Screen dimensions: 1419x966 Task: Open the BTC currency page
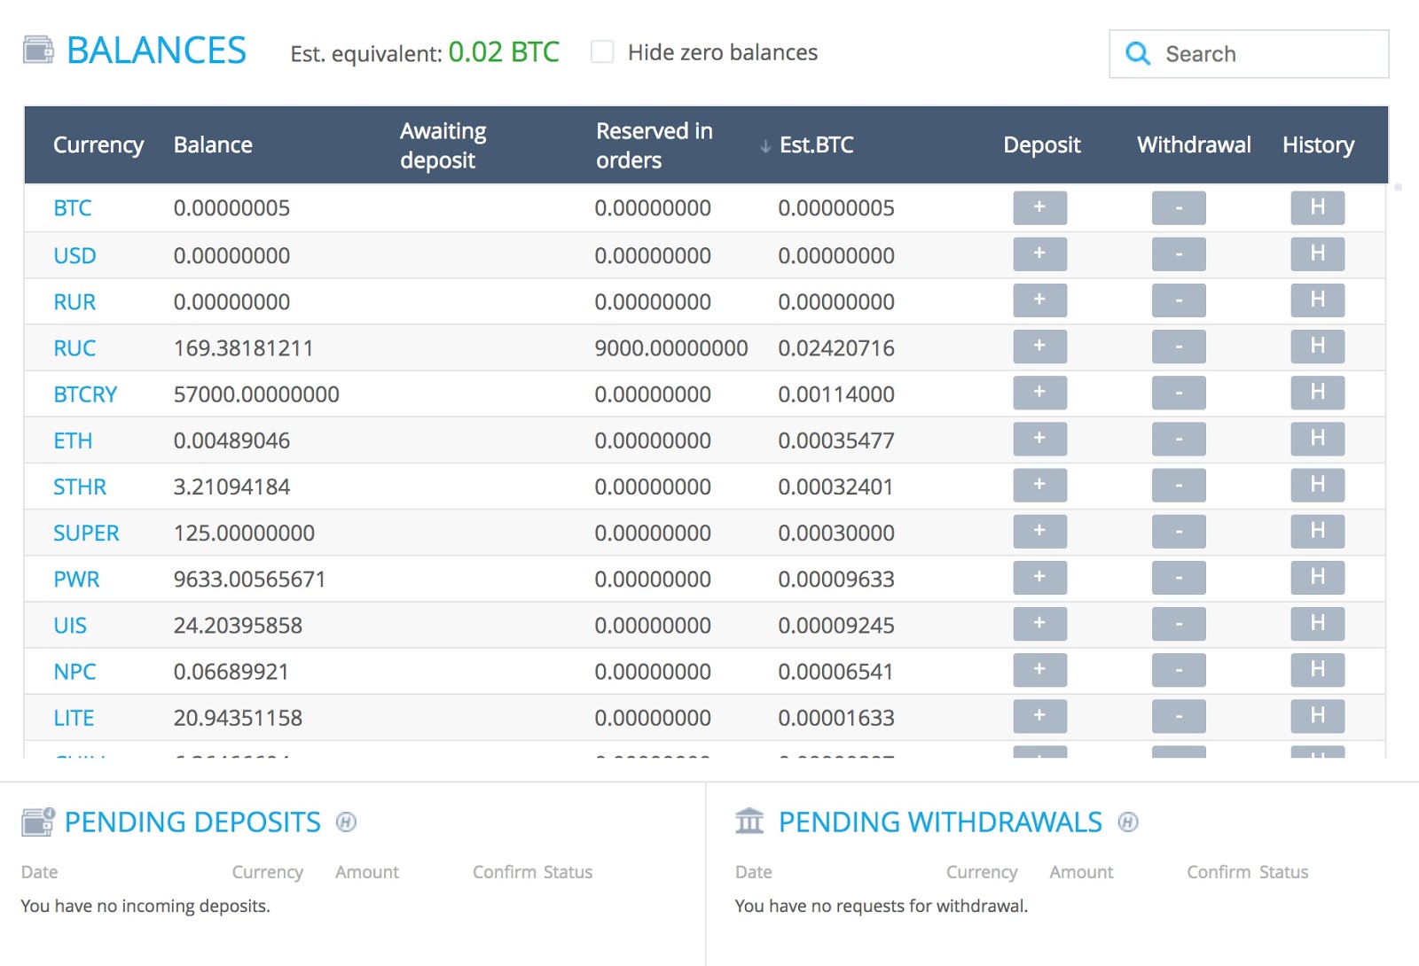coord(72,207)
